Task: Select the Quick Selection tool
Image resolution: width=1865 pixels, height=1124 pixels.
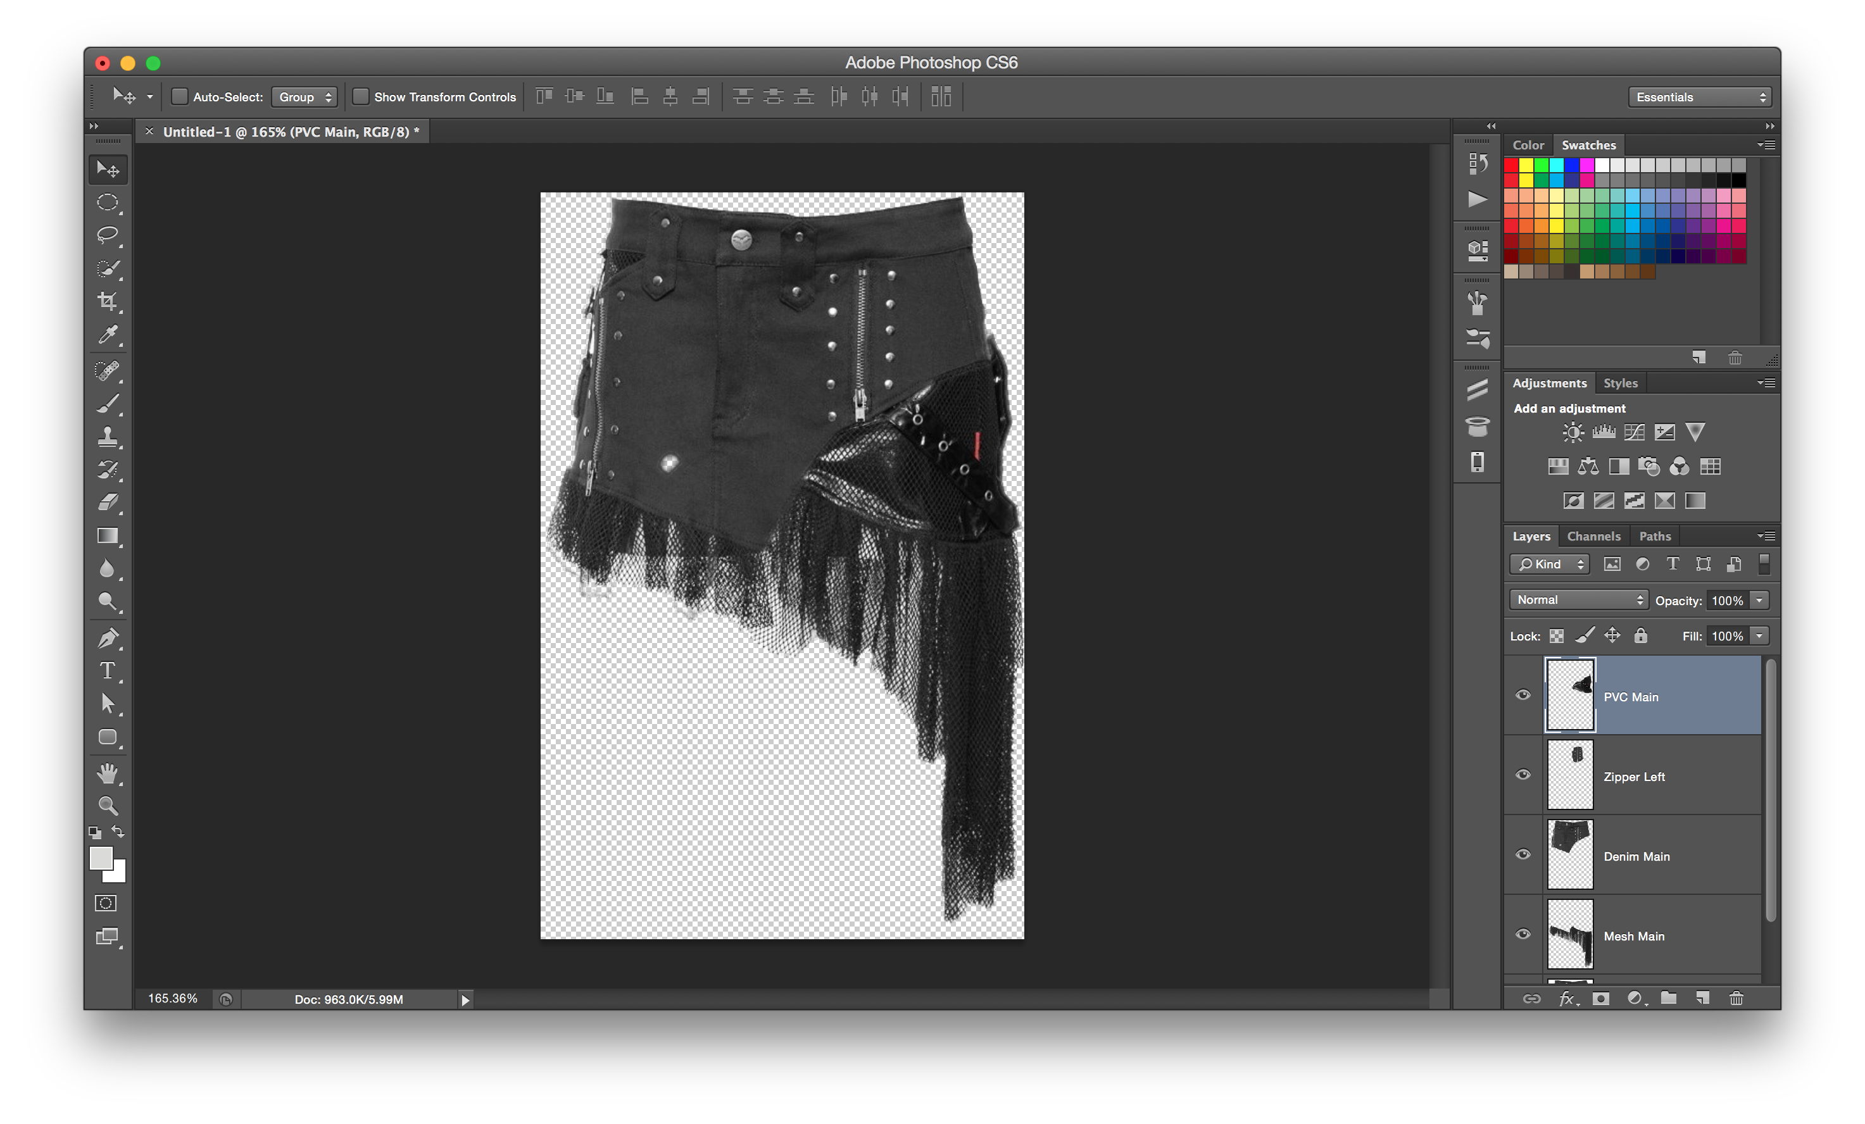Action: tap(108, 269)
